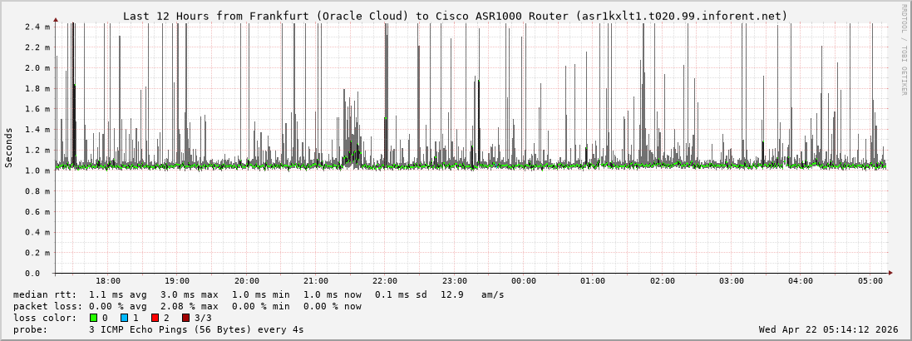
Task: Click the RRDTOOL / TOBI OETIKER watermark
Action: (x=904, y=49)
